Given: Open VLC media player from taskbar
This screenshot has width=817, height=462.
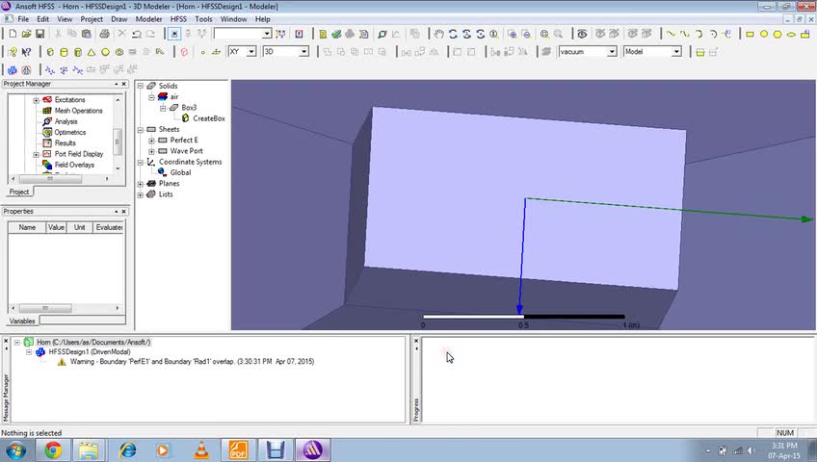Looking at the screenshot, I should click(201, 450).
